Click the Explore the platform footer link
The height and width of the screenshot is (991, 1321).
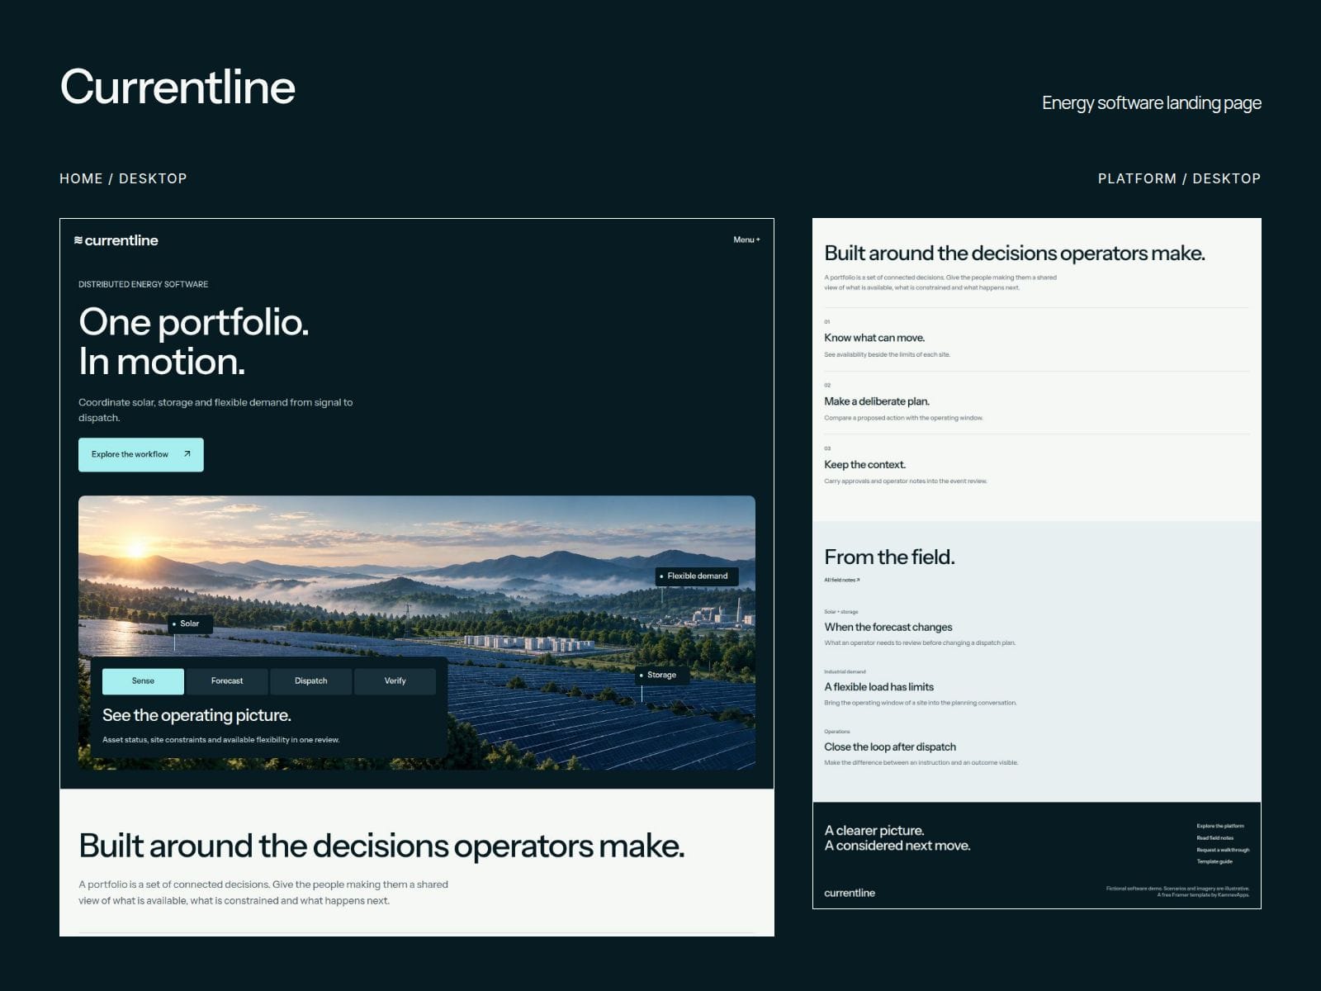tap(1220, 826)
